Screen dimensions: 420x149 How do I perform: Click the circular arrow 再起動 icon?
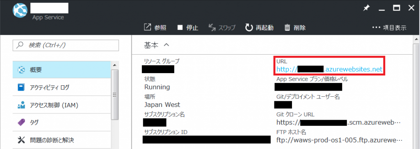click(x=249, y=27)
